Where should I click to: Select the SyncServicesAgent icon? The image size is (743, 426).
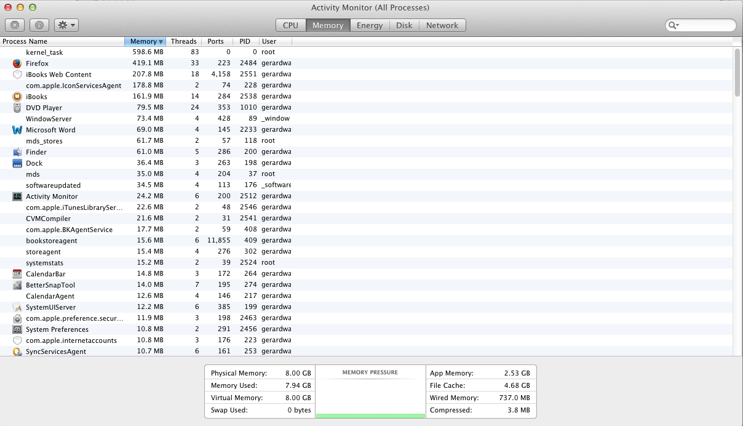click(17, 352)
